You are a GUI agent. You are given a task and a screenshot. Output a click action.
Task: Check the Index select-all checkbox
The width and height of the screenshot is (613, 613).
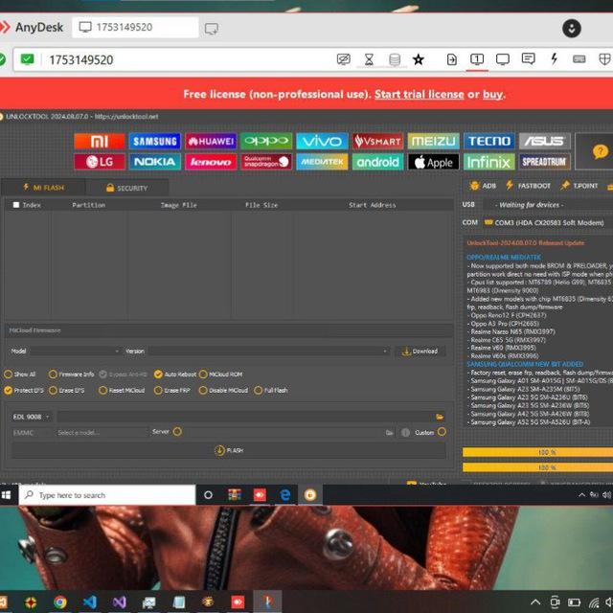[x=16, y=205]
